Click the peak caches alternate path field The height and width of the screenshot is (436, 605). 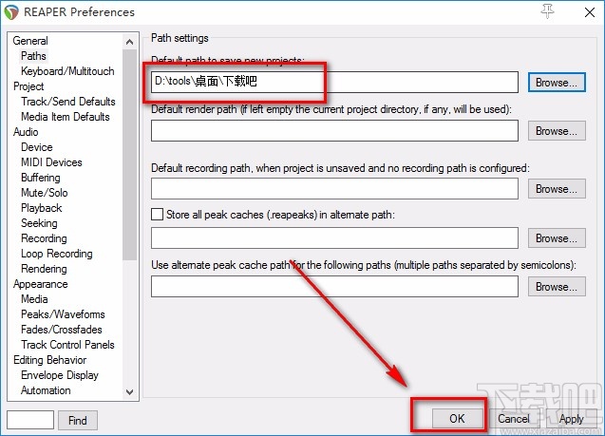pyautogui.click(x=334, y=237)
